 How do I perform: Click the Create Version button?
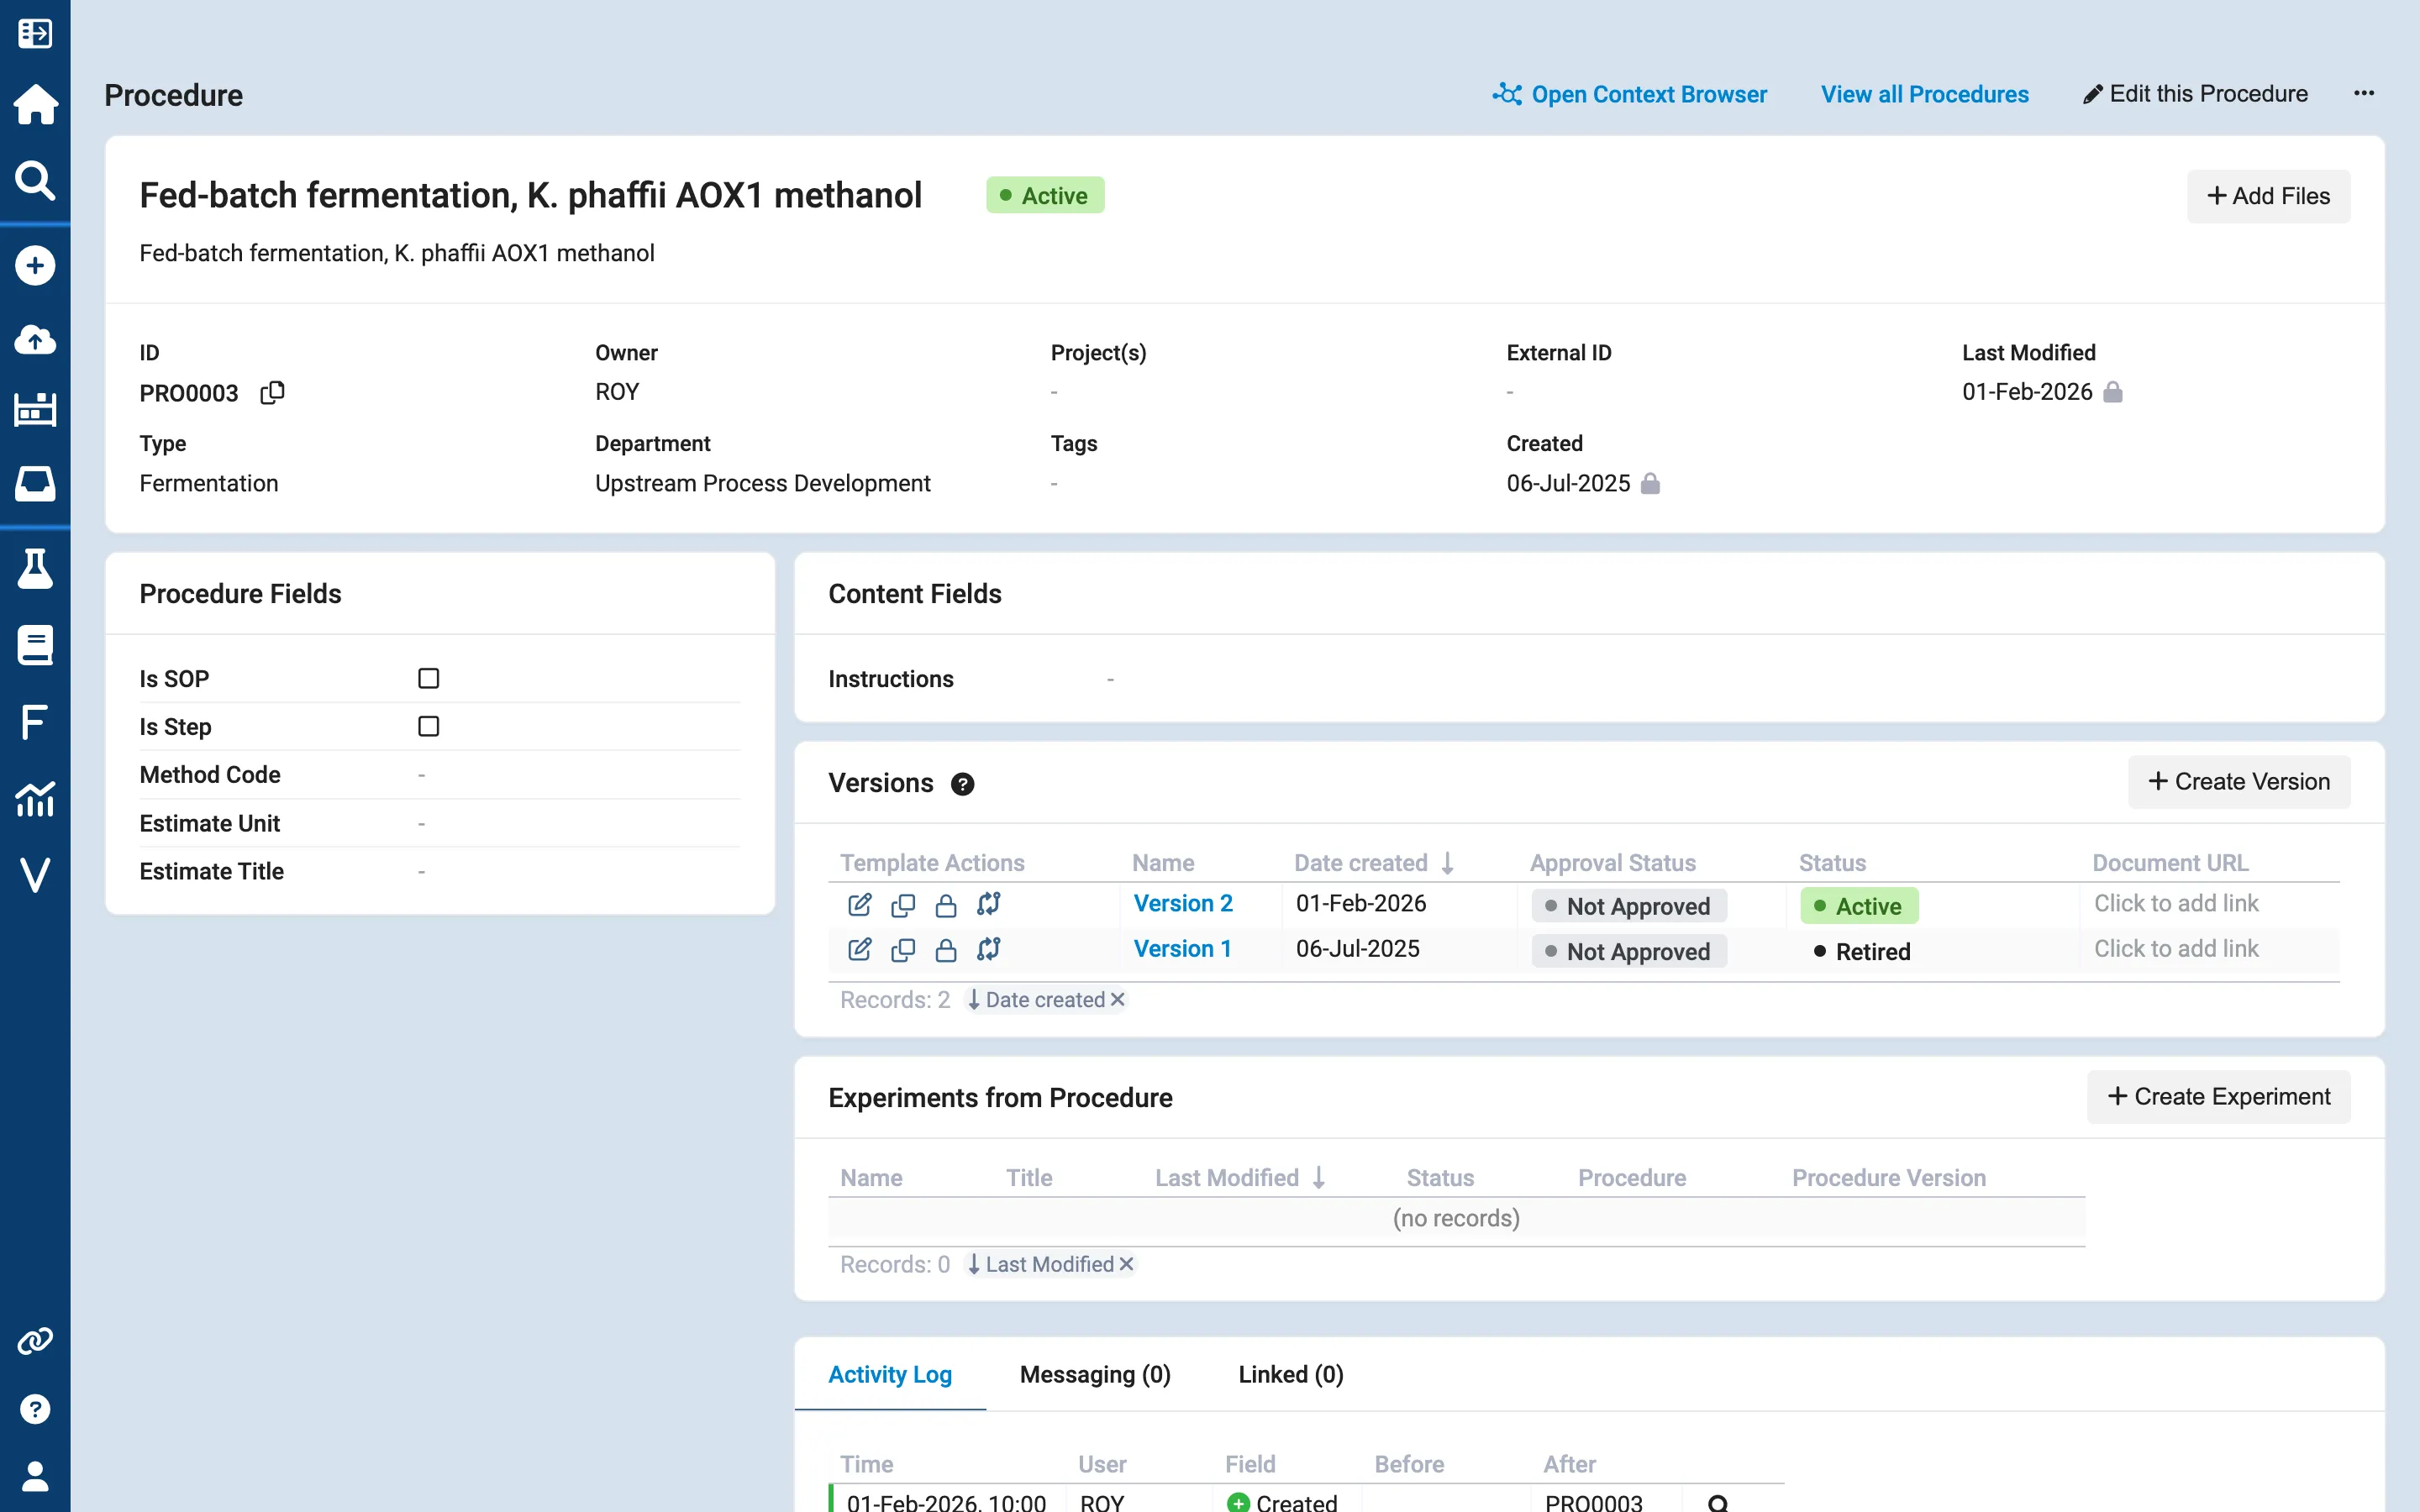[x=2238, y=782]
